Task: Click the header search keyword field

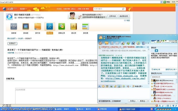Action: click(107, 9)
